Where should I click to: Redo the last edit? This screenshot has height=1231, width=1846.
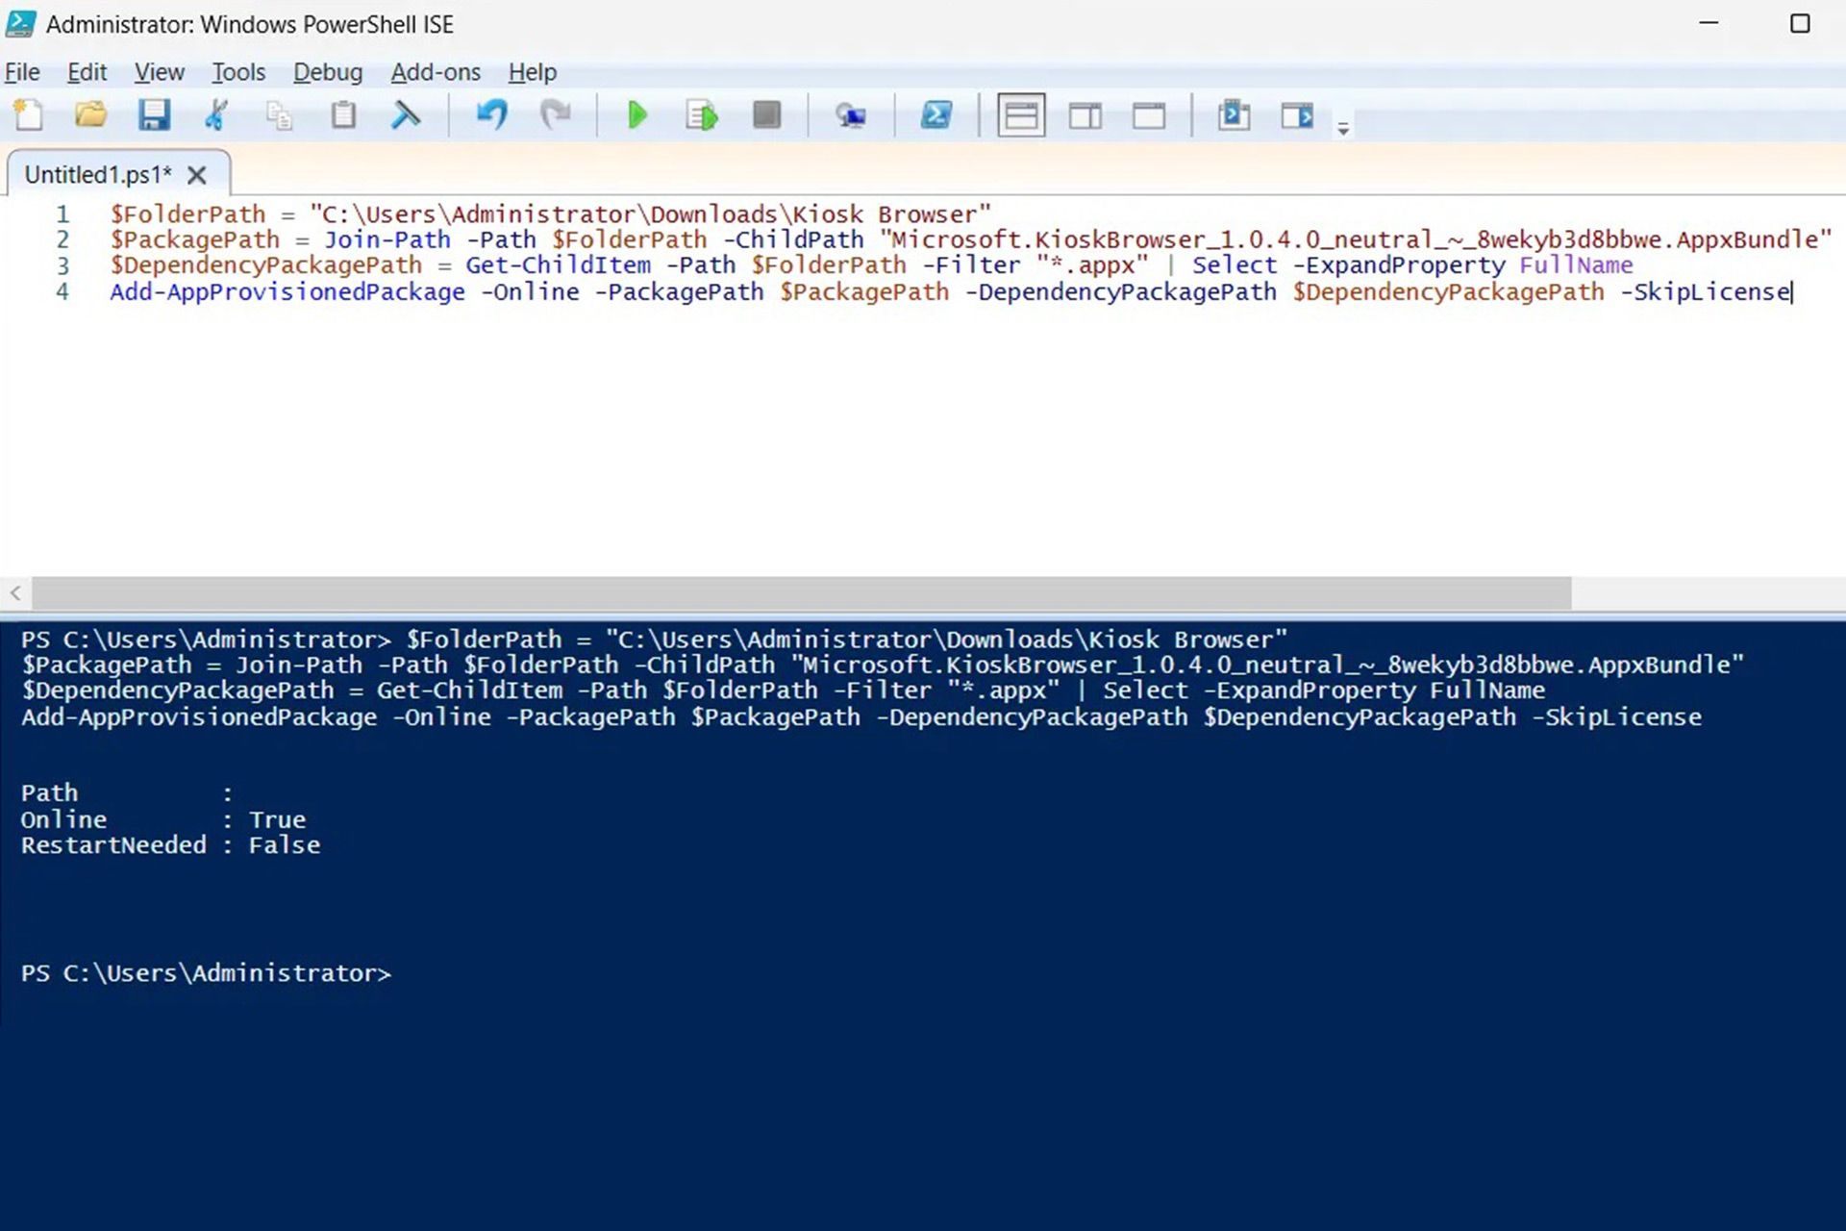click(x=555, y=115)
